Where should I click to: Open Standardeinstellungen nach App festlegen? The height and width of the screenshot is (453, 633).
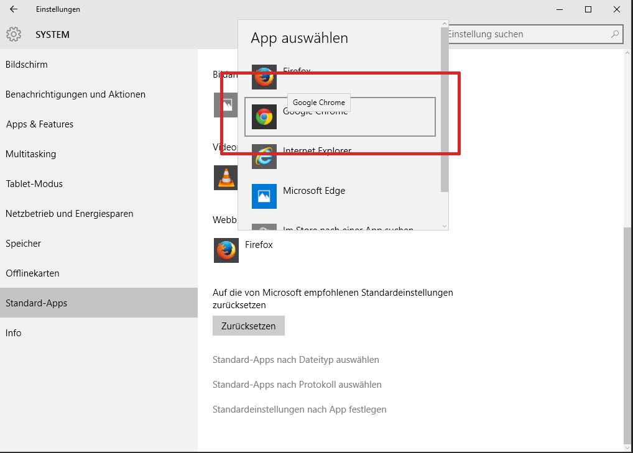point(300,410)
